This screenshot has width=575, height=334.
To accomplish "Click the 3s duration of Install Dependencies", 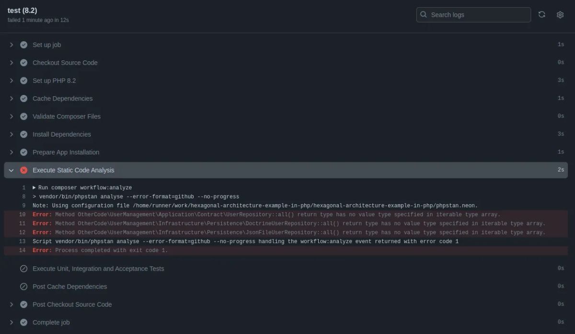I will coord(561,134).
